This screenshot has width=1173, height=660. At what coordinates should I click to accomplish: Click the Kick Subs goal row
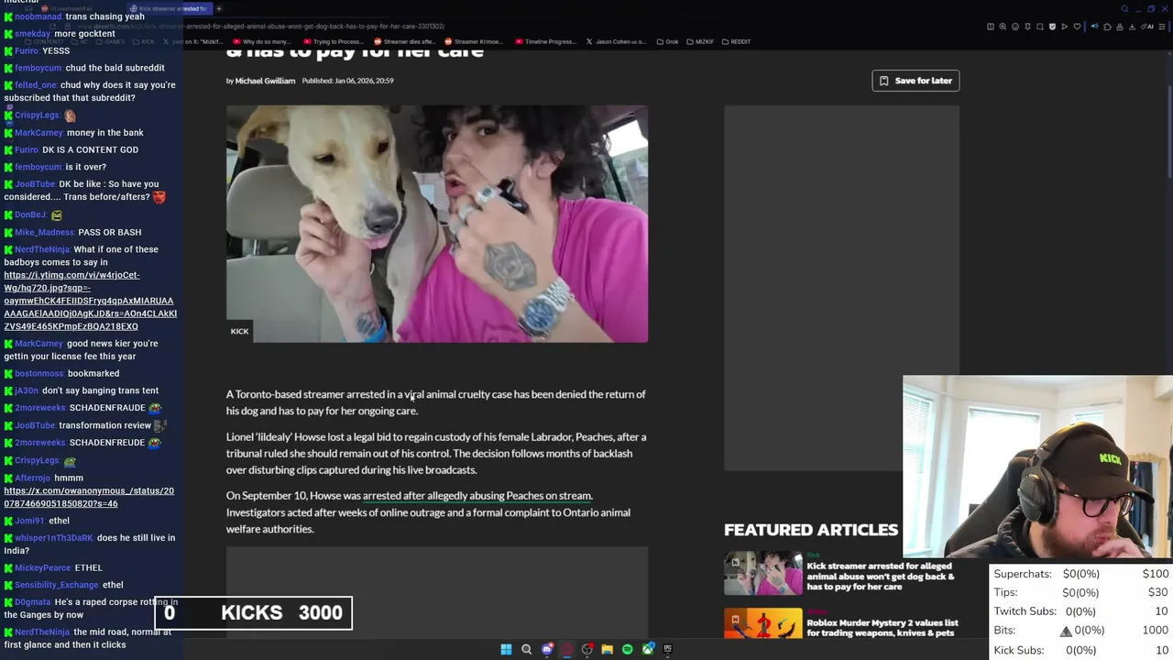pyautogui.click(x=1081, y=650)
